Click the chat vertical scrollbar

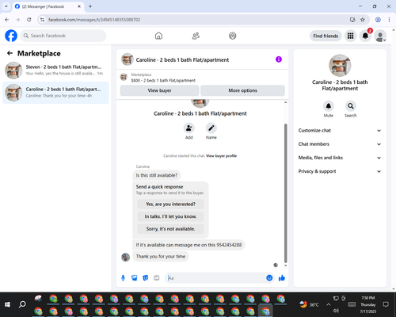pyautogui.click(x=285, y=193)
